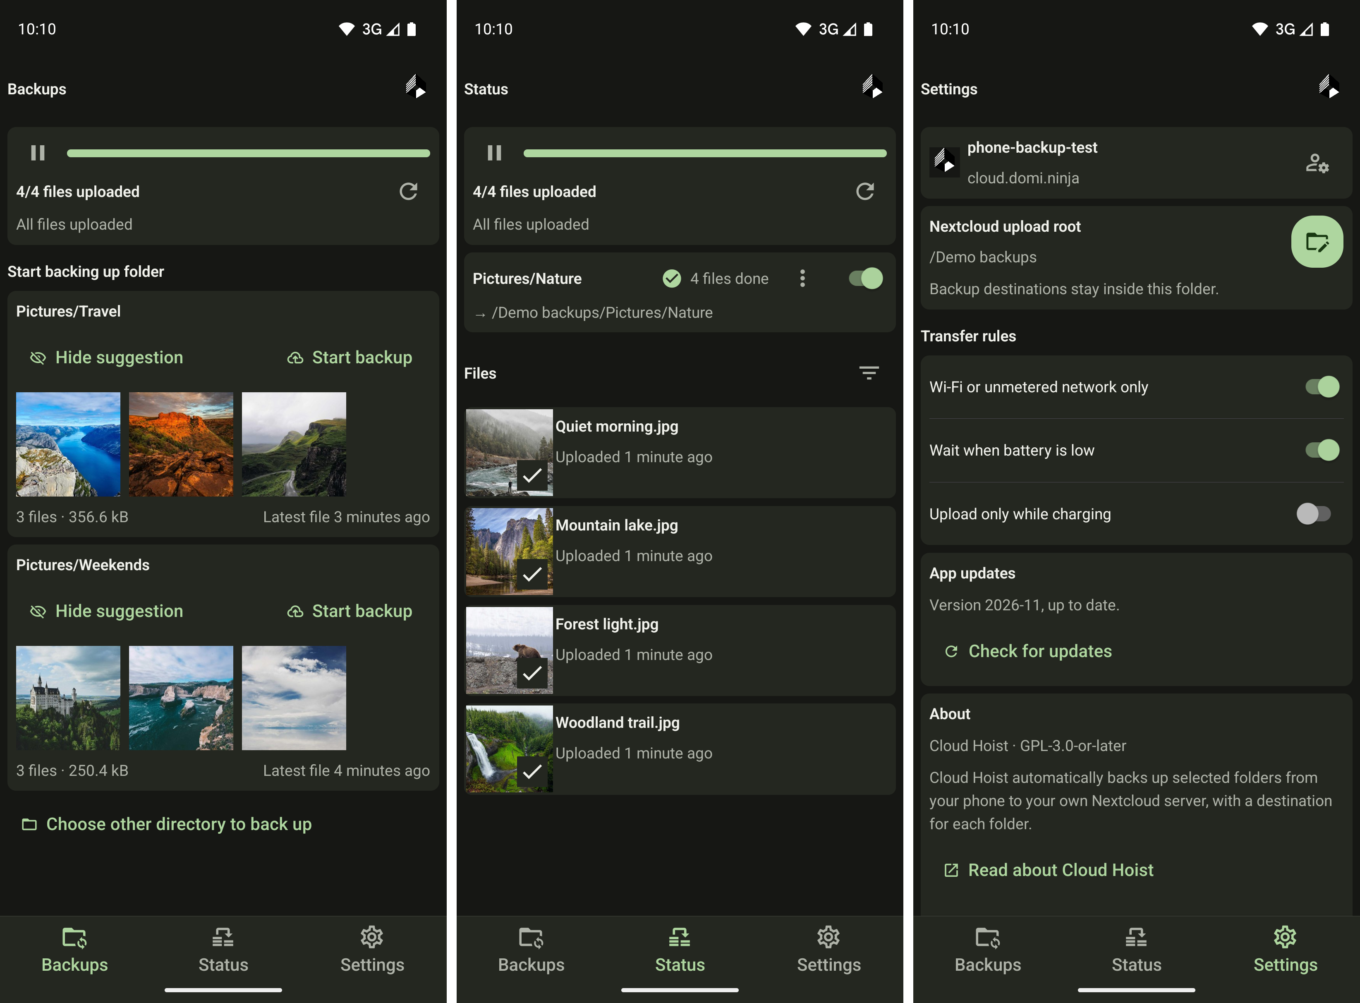Screen dimensions: 1360x1003
Task: Tap the Cloud Hoist logo in Status header
Action: click(x=872, y=87)
